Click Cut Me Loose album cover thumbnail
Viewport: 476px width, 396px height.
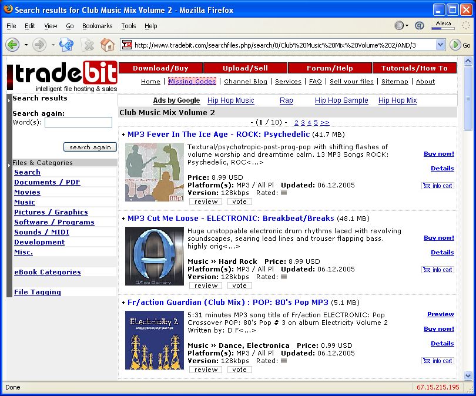(155, 256)
